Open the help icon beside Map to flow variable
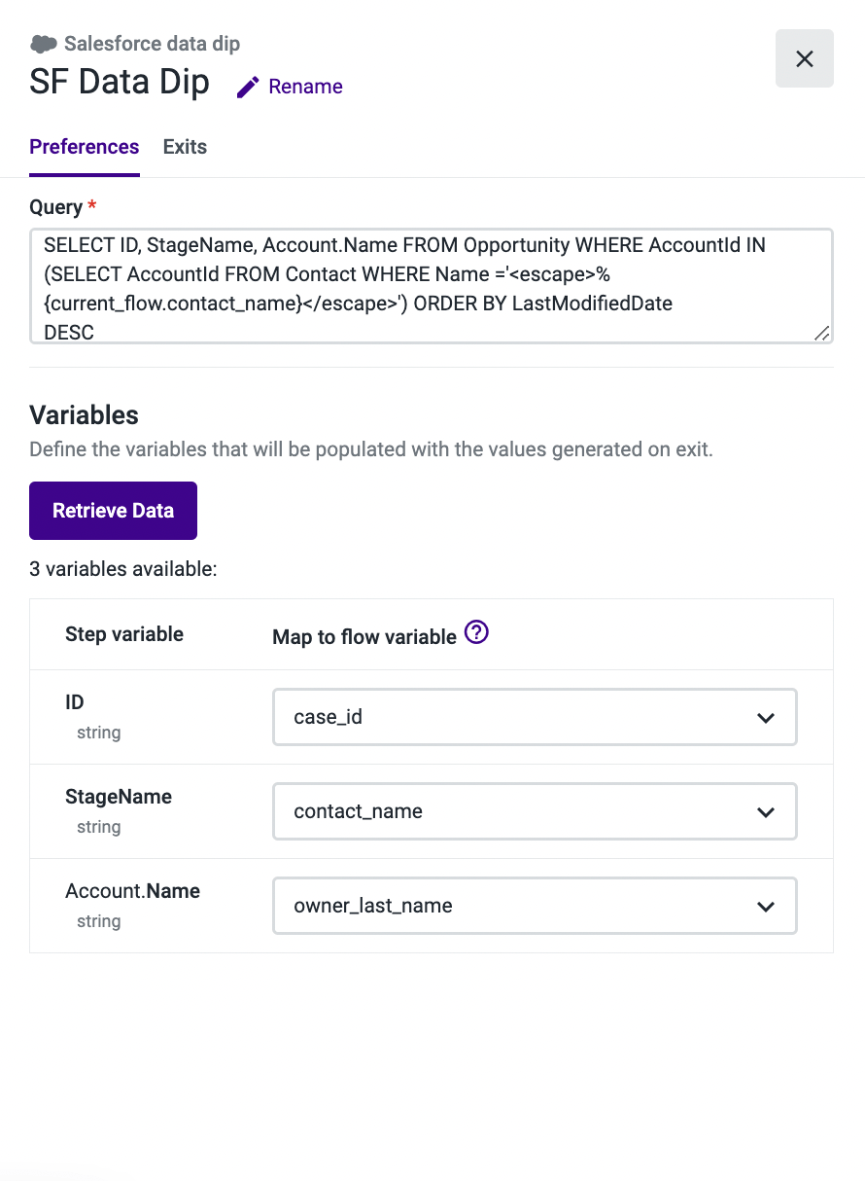The image size is (865, 1181). [x=476, y=633]
